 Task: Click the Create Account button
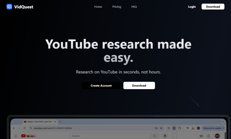(101, 86)
